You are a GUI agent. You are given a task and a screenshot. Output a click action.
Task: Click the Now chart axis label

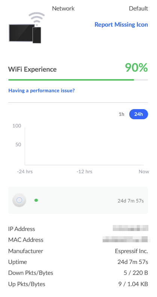144,172
